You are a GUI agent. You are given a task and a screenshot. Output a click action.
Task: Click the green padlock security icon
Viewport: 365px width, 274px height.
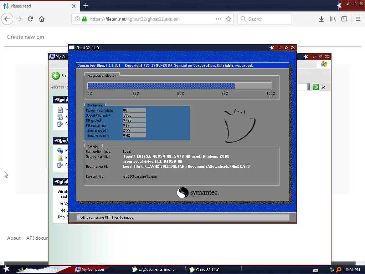coord(84,19)
